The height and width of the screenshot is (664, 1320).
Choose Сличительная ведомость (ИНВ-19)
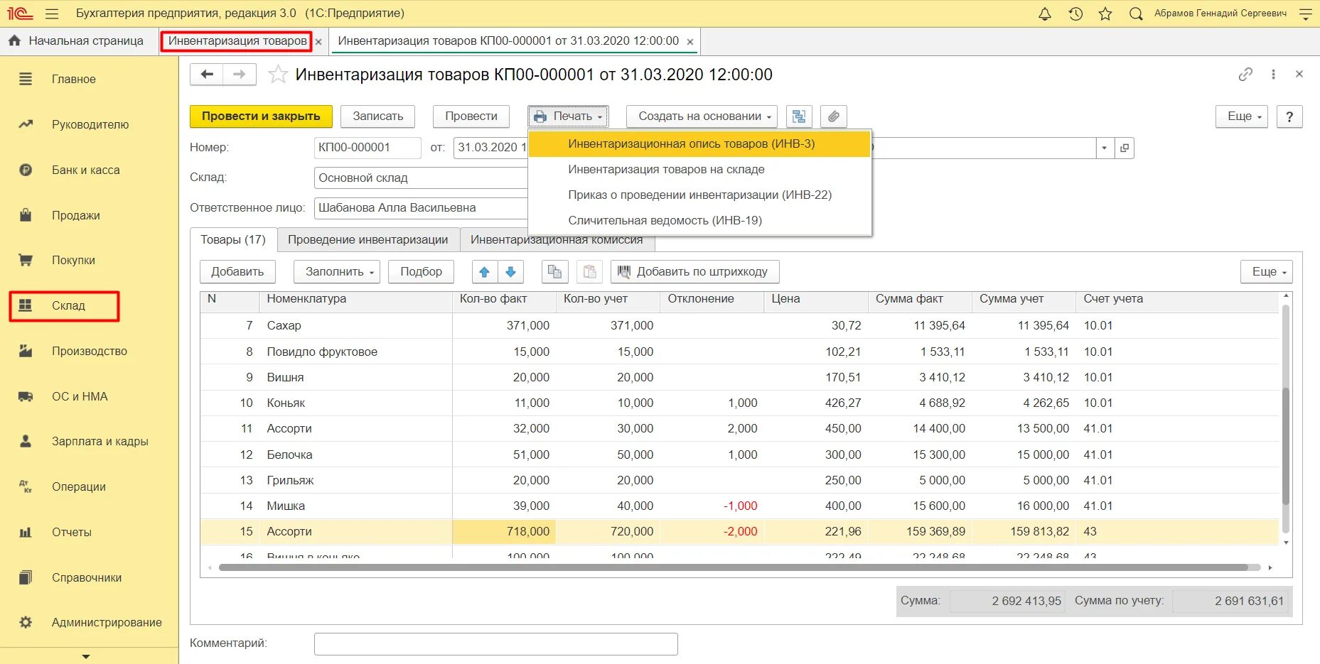tap(700, 221)
